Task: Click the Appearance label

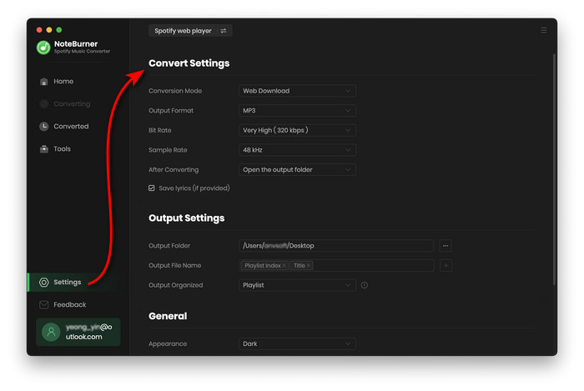Action: [x=168, y=343]
